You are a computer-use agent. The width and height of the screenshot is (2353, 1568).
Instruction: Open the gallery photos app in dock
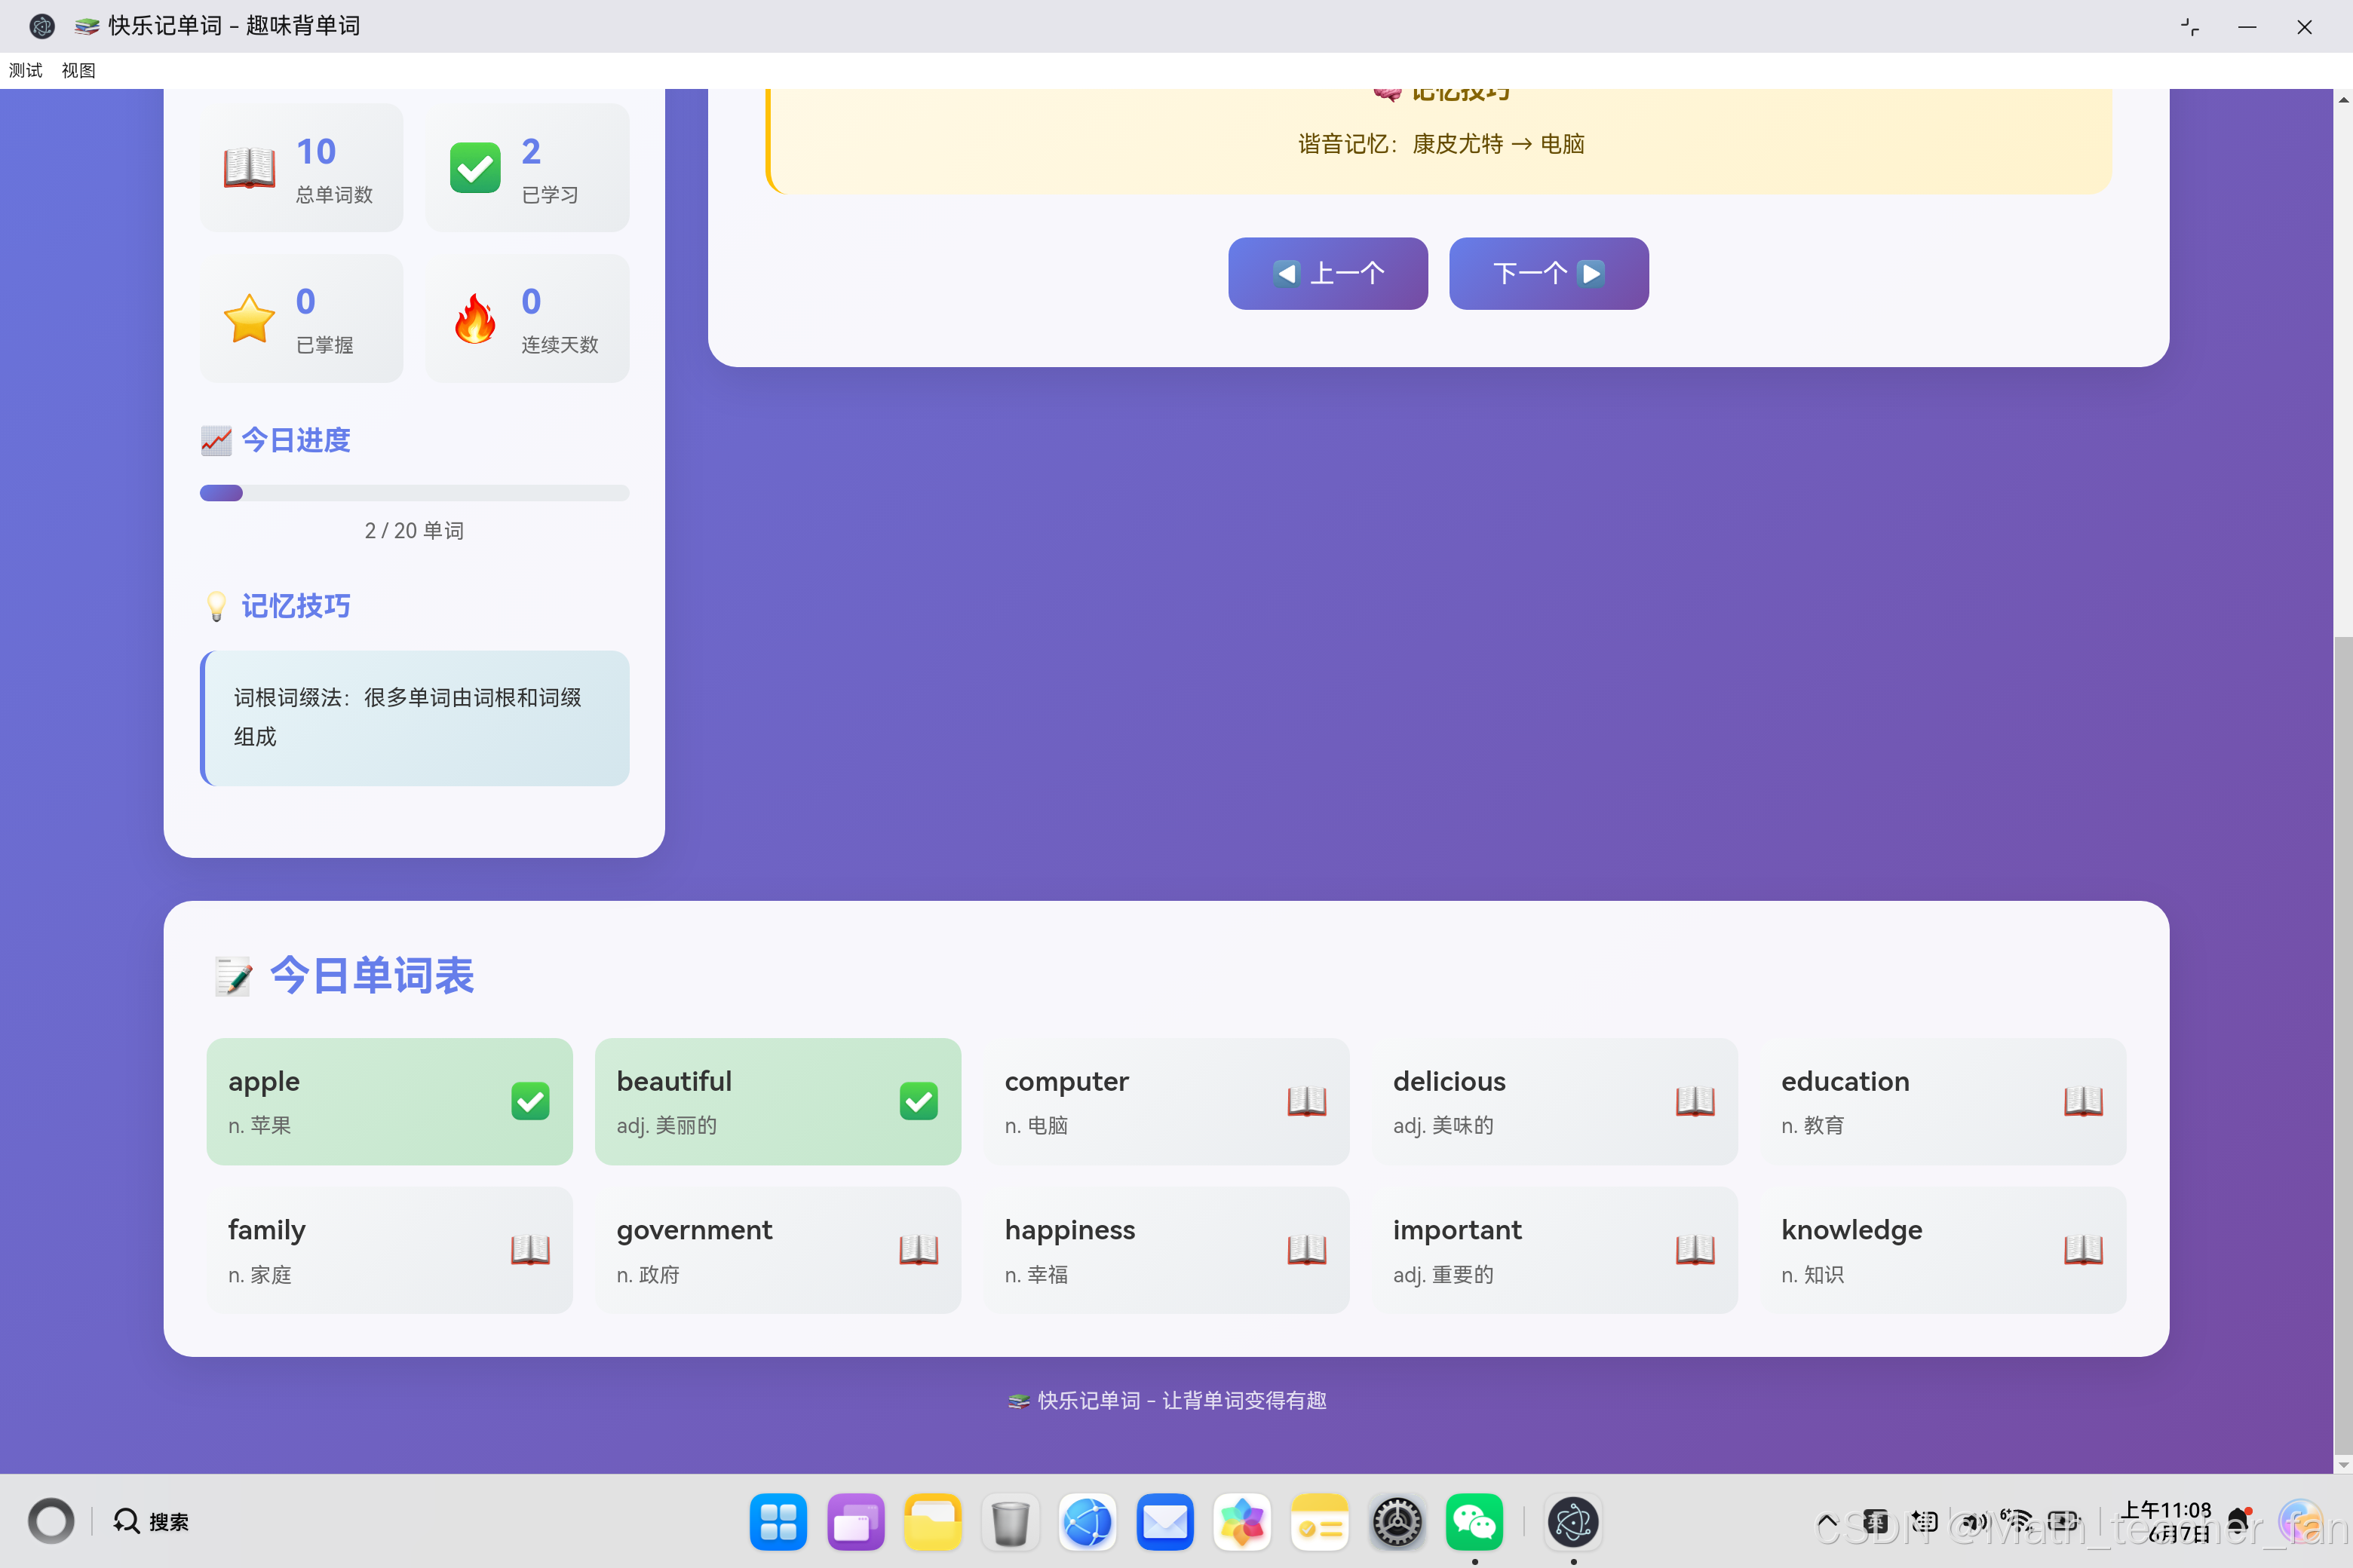point(1241,1522)
